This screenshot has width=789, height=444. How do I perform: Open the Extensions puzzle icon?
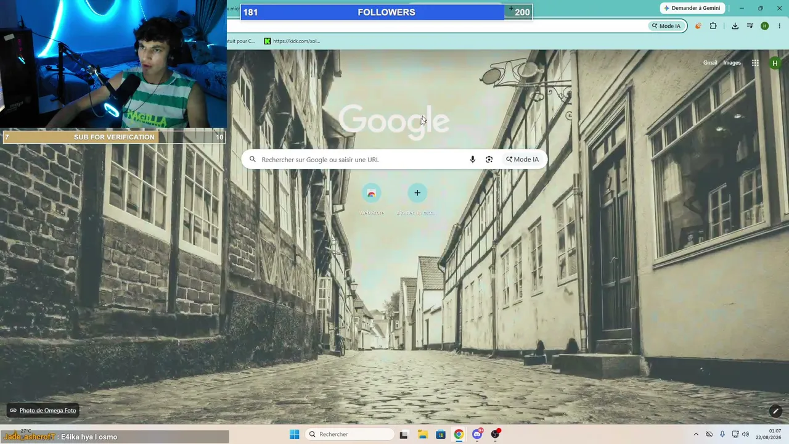[x=713, y=26]
